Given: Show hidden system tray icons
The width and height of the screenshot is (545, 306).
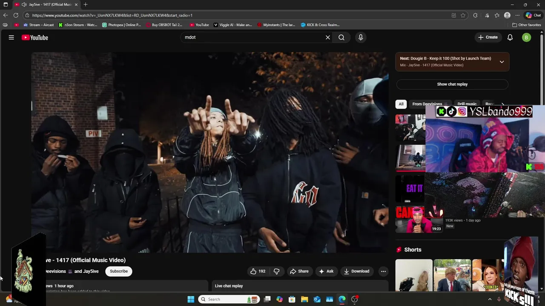Looking at the screenshot, I should (490, 299).
